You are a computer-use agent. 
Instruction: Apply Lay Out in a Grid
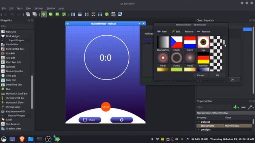(x=100, y=14)
